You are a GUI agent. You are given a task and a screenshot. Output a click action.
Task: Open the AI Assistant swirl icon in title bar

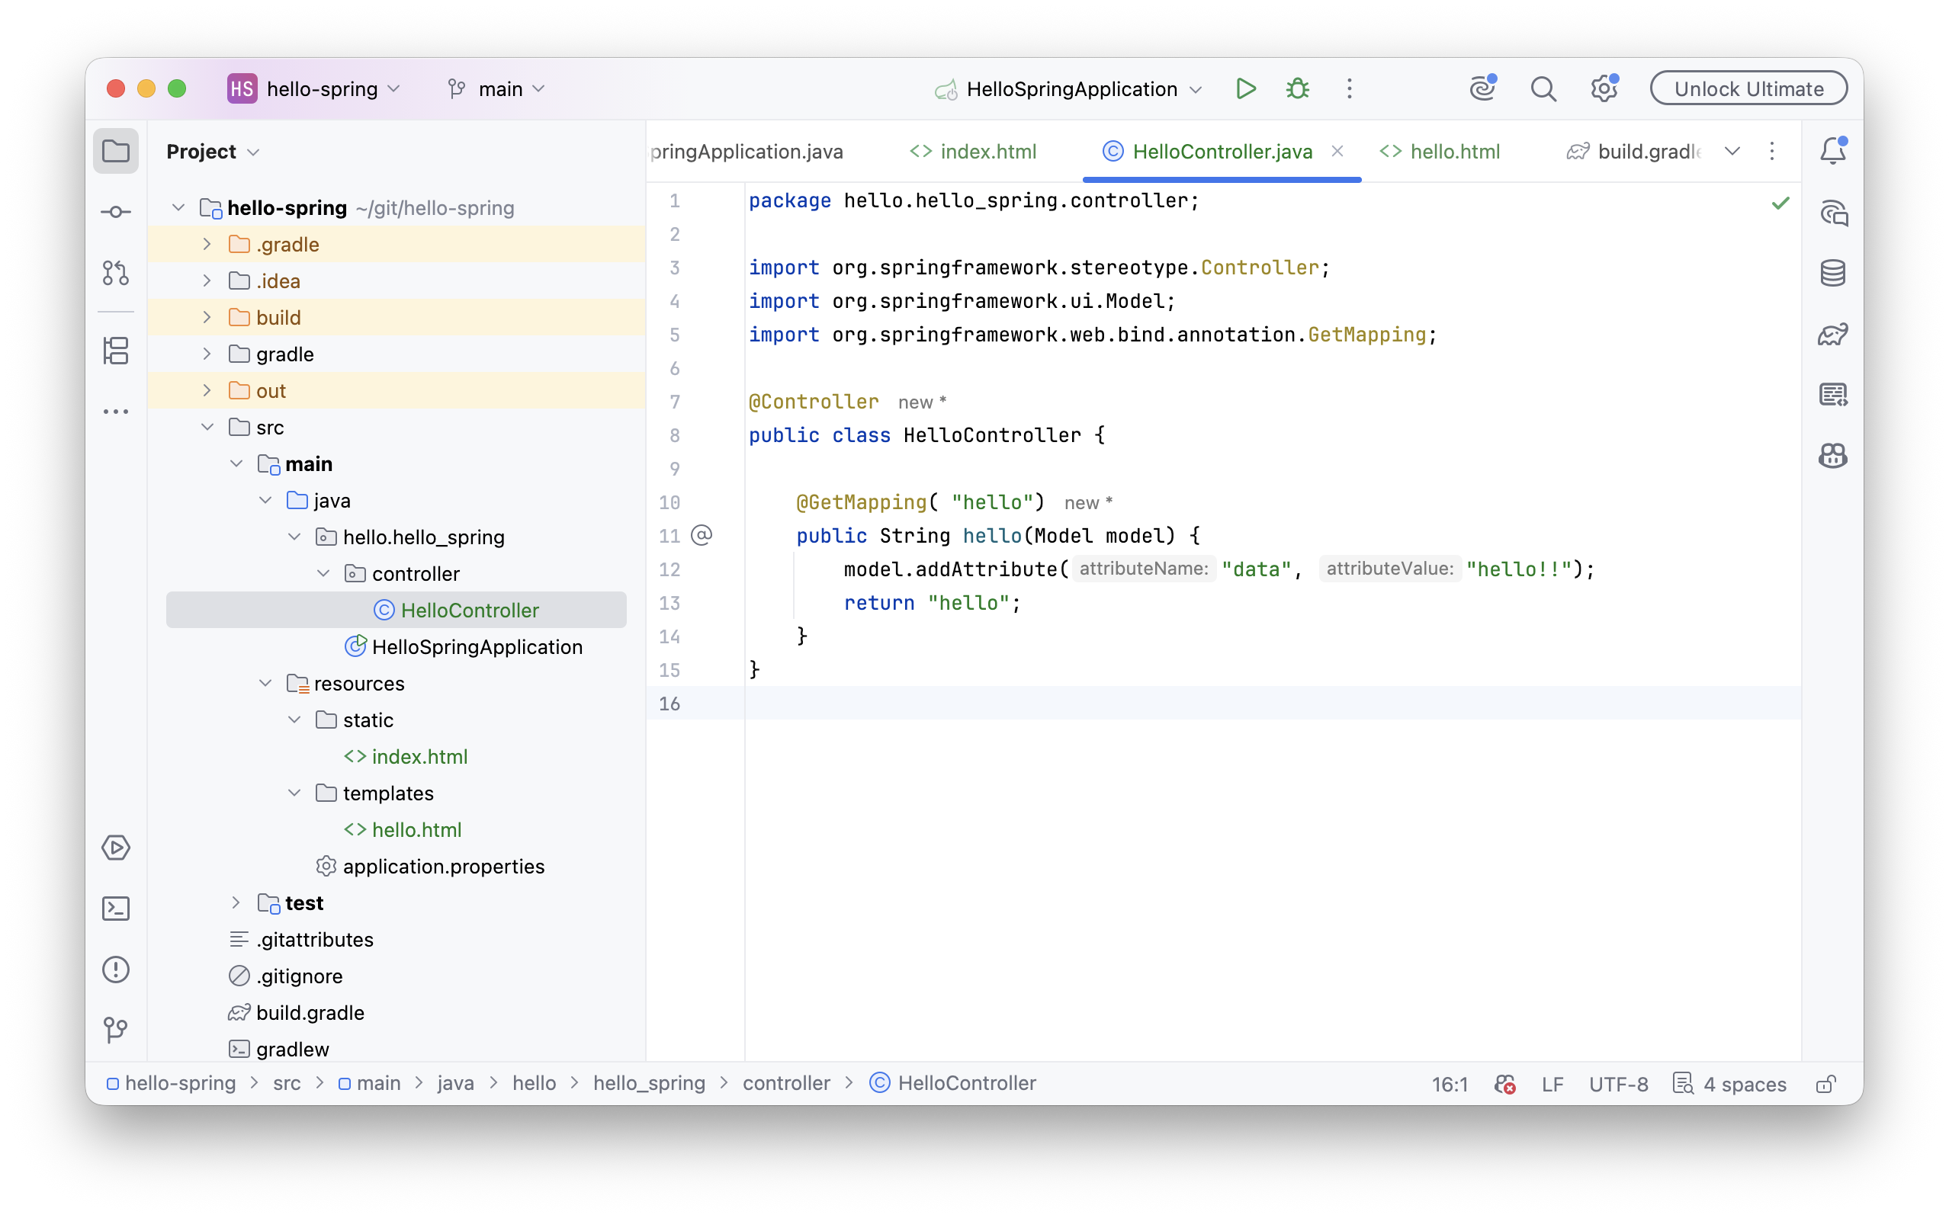point(1482,88)
